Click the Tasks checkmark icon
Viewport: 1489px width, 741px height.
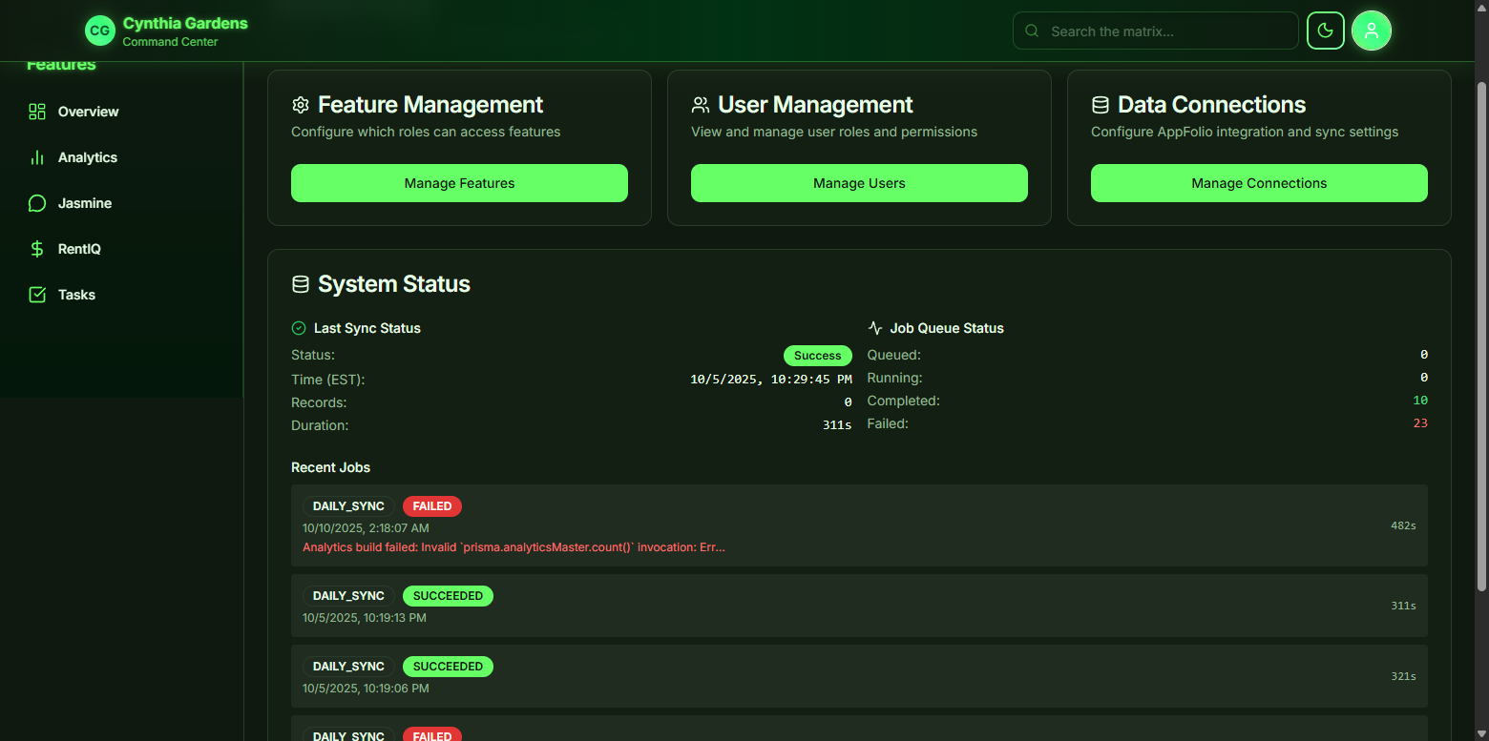pos(37,295)
